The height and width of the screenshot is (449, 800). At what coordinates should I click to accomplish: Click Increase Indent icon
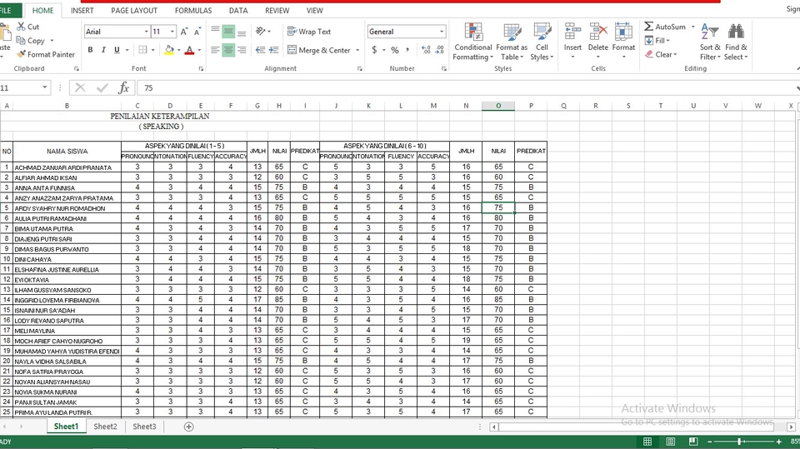[274, 50]
